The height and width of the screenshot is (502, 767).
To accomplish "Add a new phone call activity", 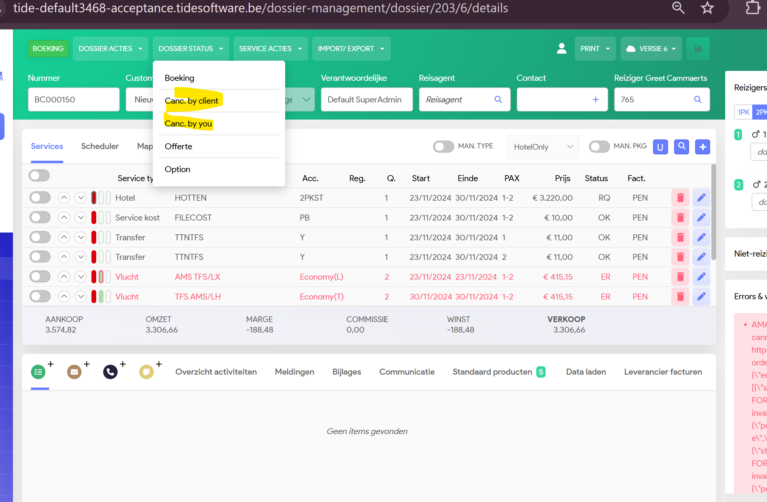I will 111,372.
